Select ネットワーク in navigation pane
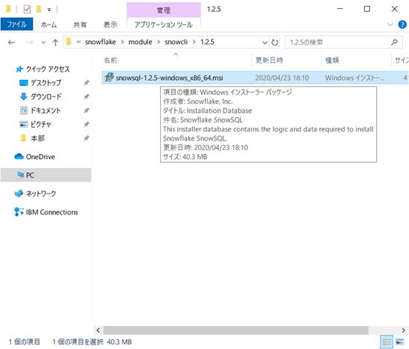The image size is (409, 349). click(x=35, y=194)
